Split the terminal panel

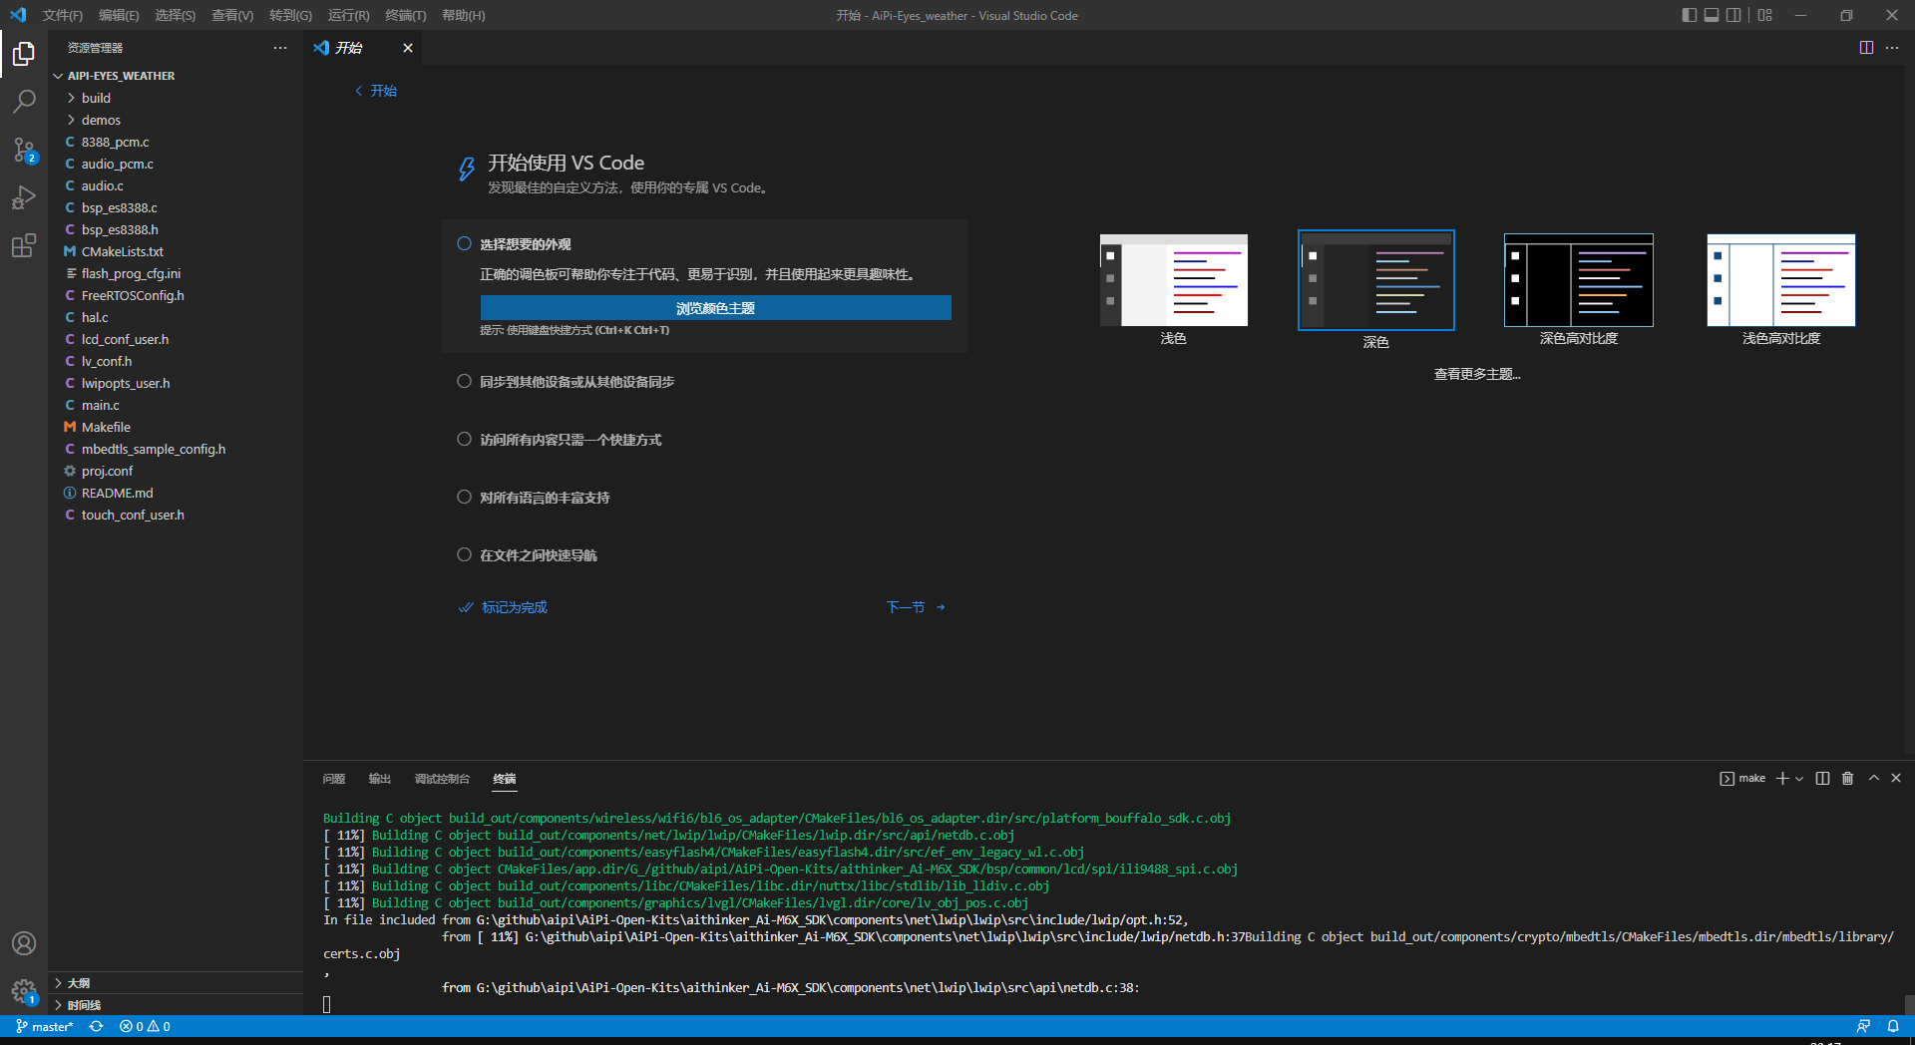[x=1822, y=779]
